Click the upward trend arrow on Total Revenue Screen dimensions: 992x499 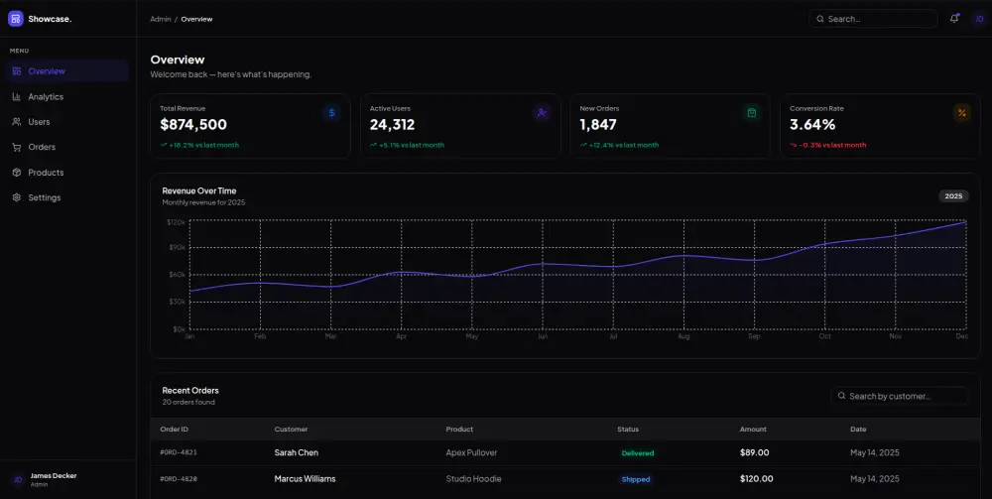click(x=164, y=145)
